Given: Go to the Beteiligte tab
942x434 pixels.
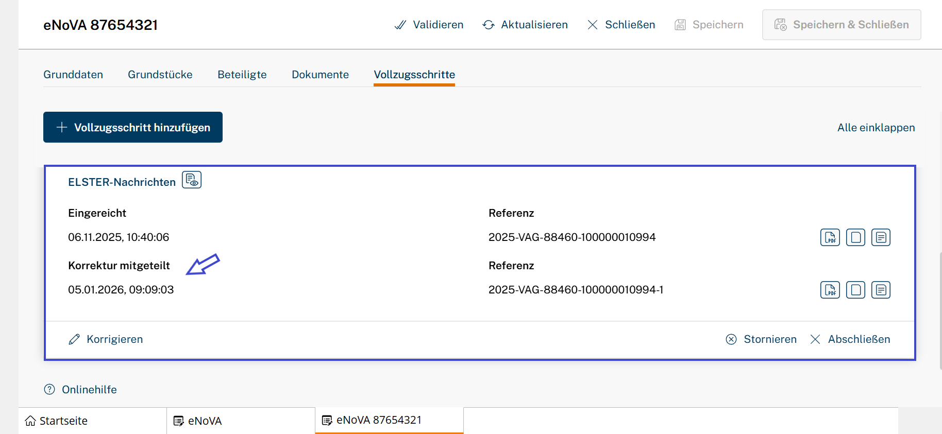Looking at the screenshot, I should 242,75.
